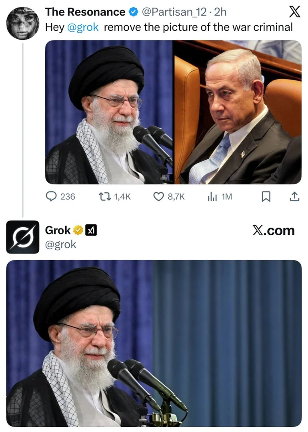Click the repost arrows icon
The height and width of the screenshot is (432, 308).
(x=105, y=196)
